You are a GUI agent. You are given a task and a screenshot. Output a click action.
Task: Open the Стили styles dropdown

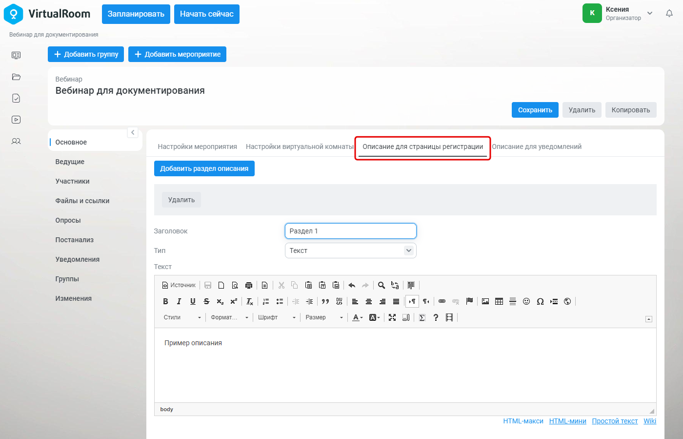182,317
